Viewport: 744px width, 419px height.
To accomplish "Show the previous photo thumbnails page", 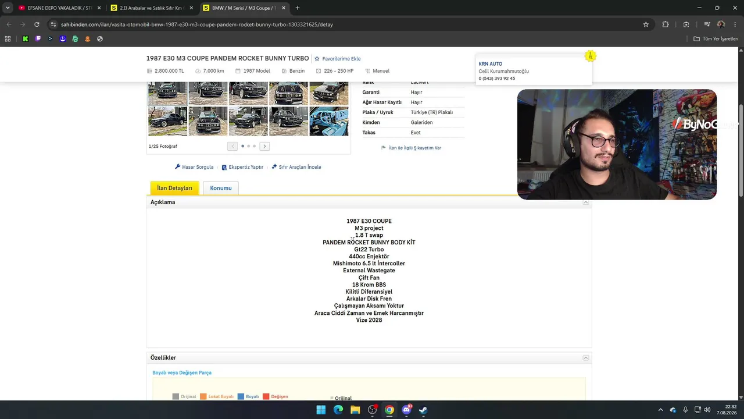I will [233, 146].
